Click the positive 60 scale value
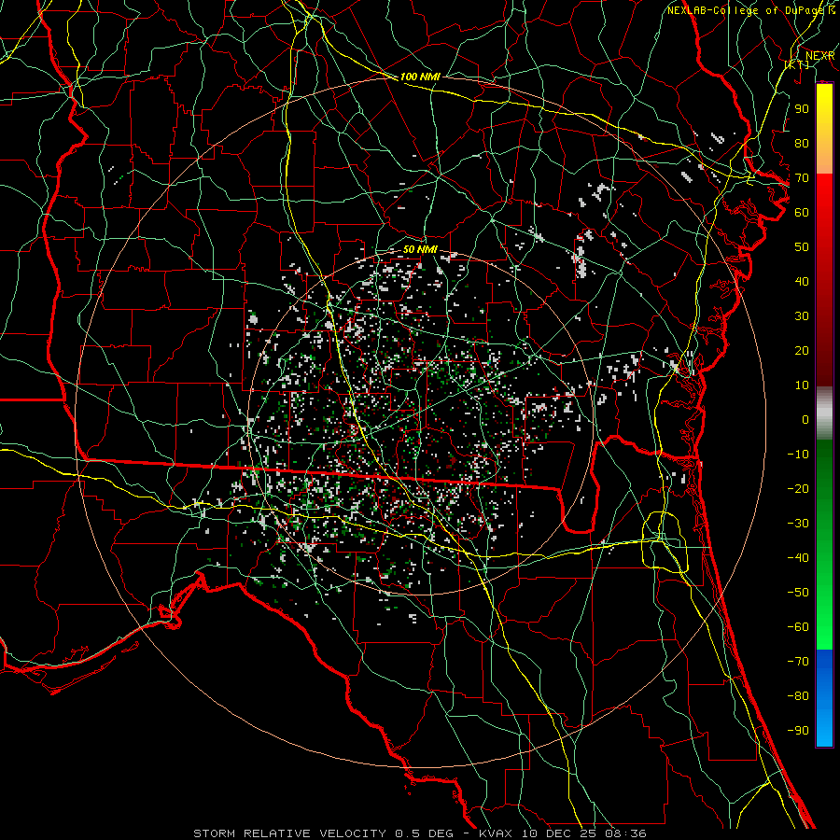 click(x=802, y=212)
